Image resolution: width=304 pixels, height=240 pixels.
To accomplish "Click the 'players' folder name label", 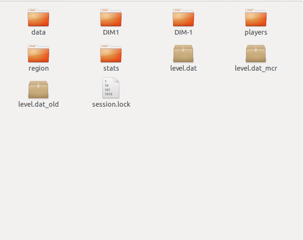I will coord(256,32).
